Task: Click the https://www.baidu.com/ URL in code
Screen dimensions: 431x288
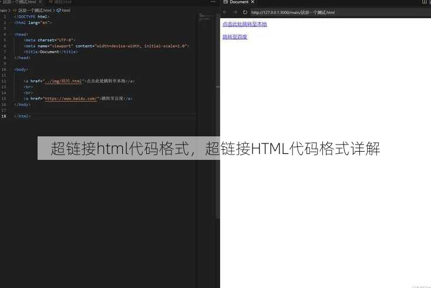Action: pos(70,99)
